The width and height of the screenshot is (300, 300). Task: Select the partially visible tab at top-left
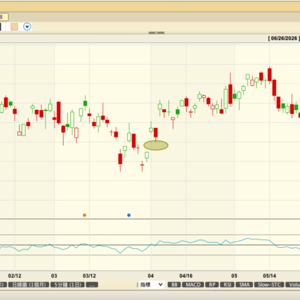(4, 17)
